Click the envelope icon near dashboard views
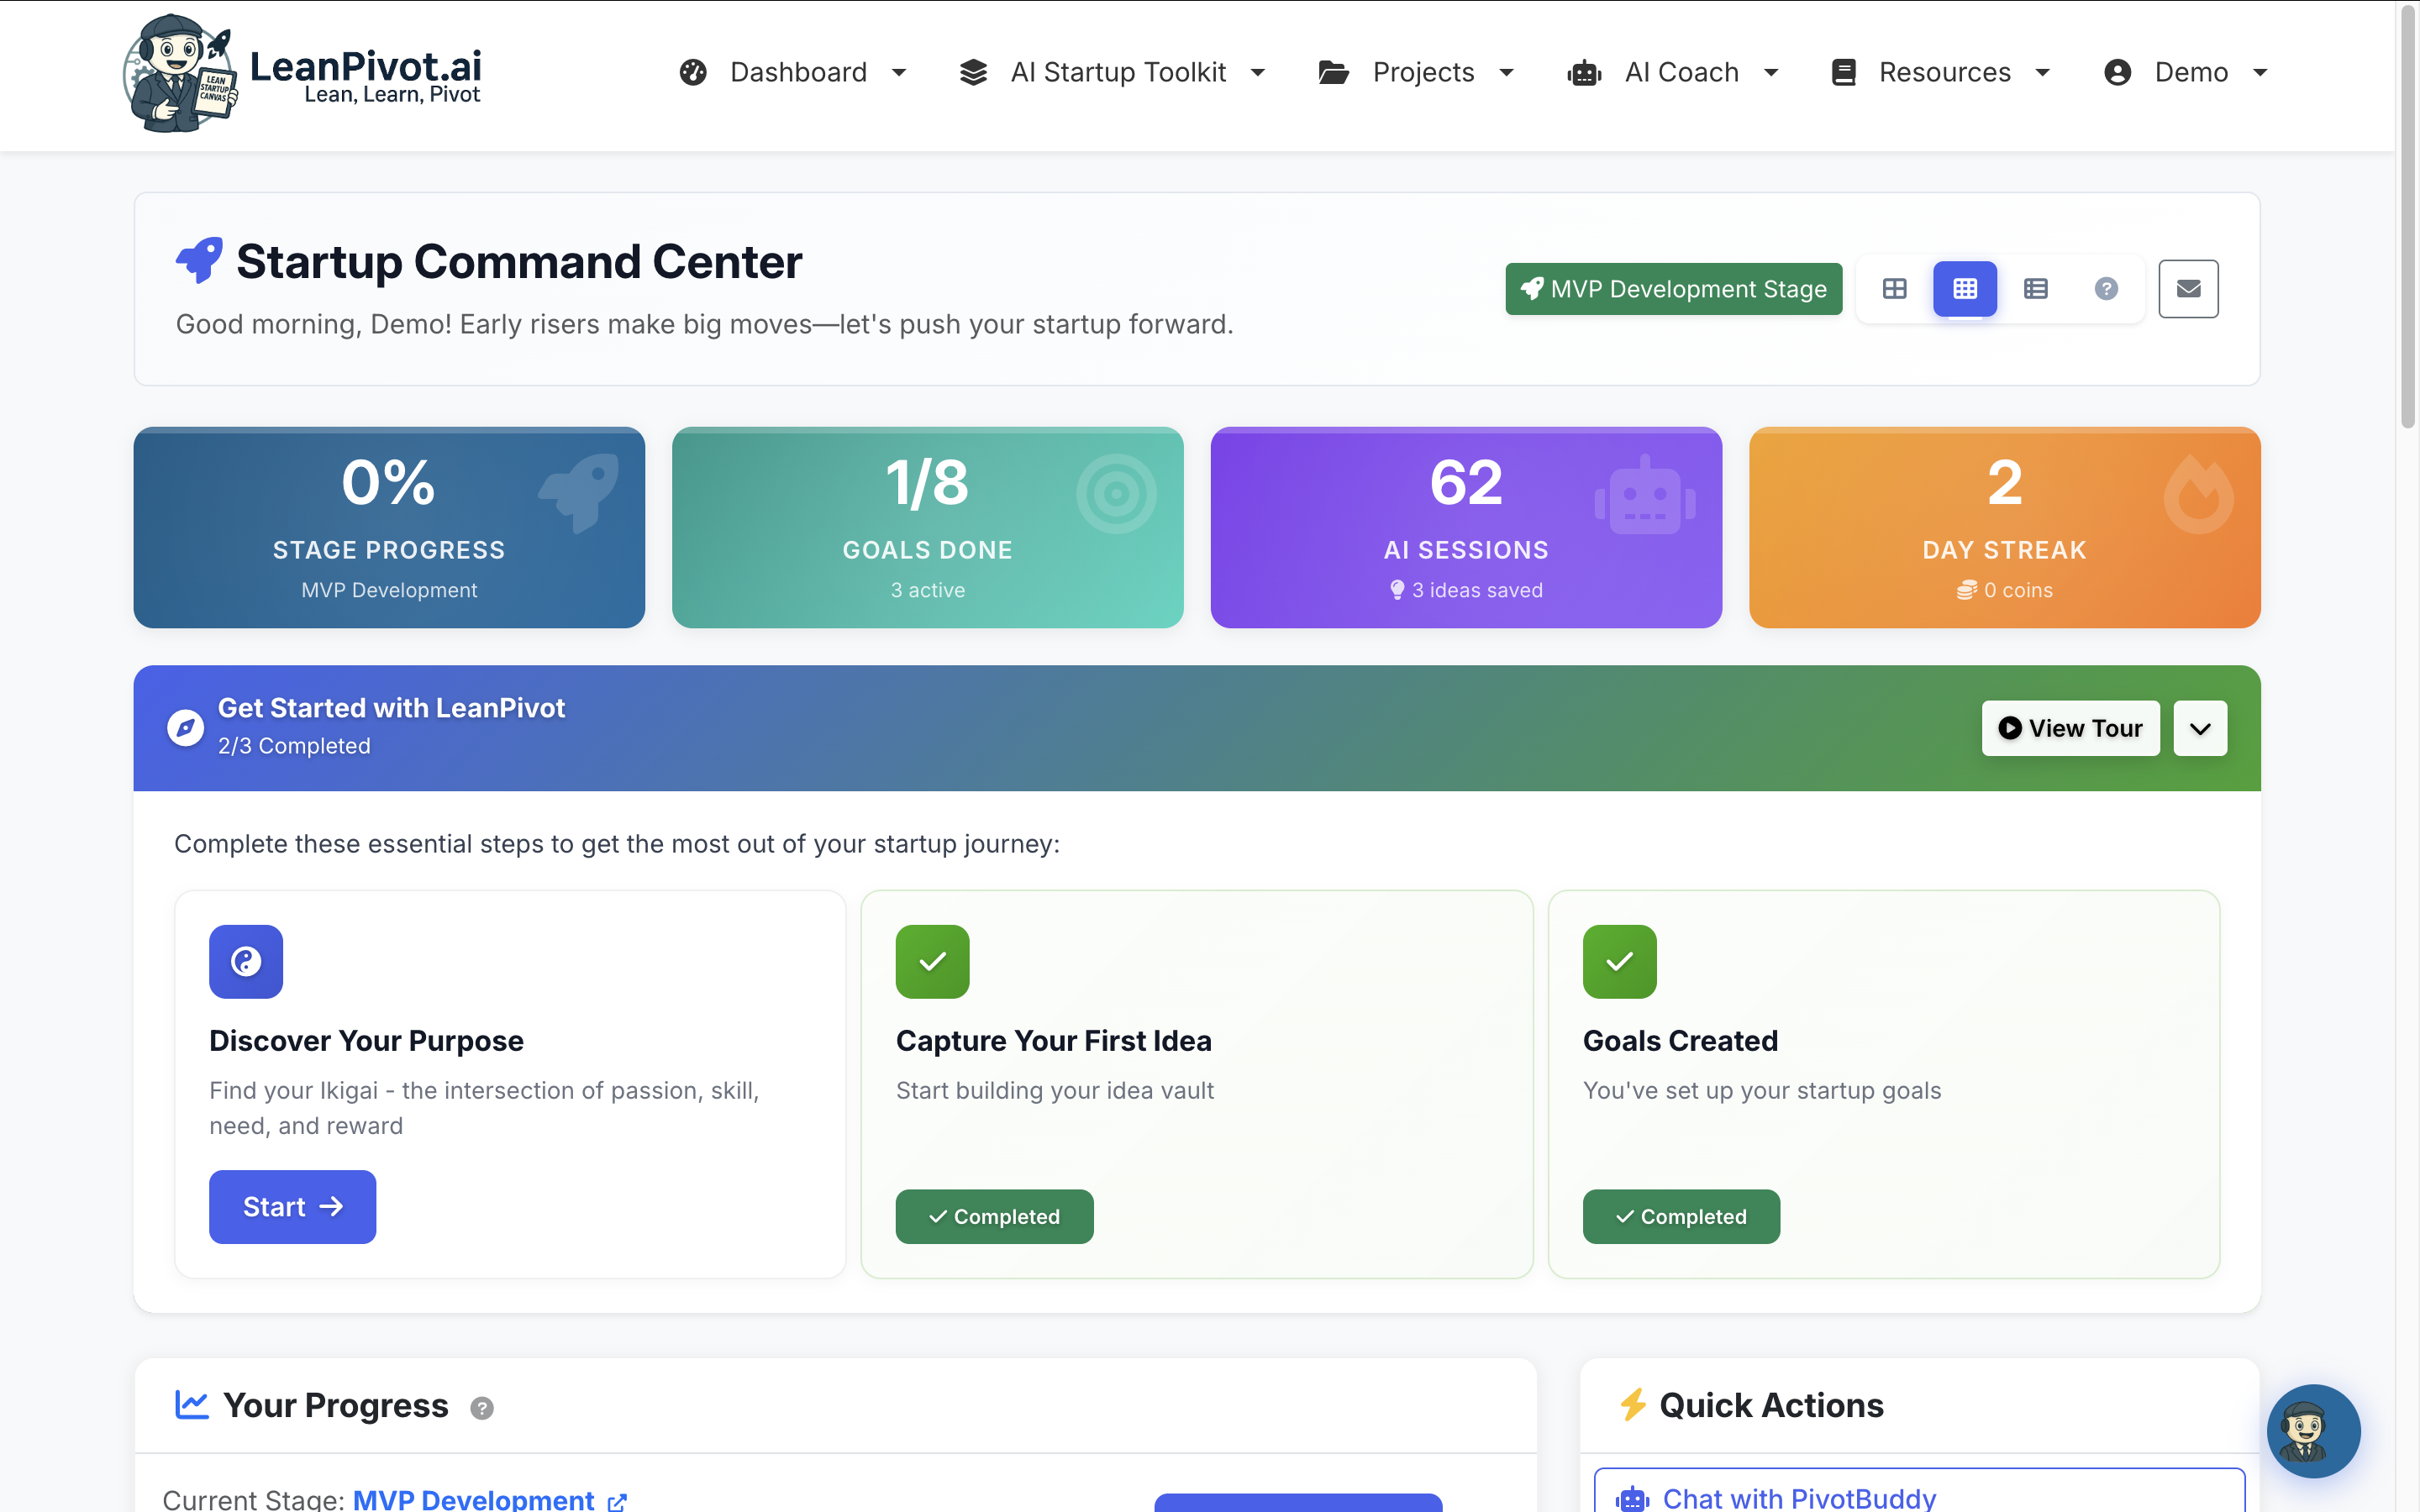The image size is (2420, 1512). pos(2189,288)
